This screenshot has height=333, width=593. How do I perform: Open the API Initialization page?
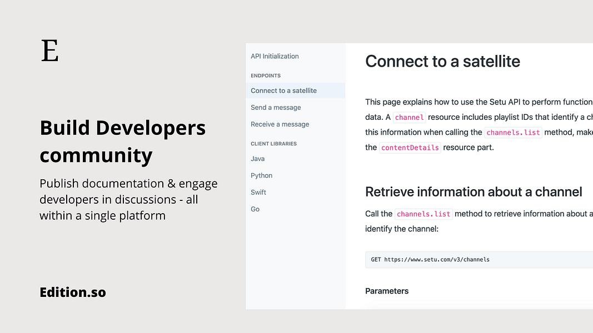tap(275, 56)
